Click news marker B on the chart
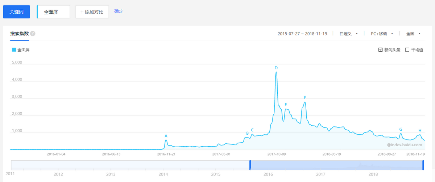 [x=248, y=133]
